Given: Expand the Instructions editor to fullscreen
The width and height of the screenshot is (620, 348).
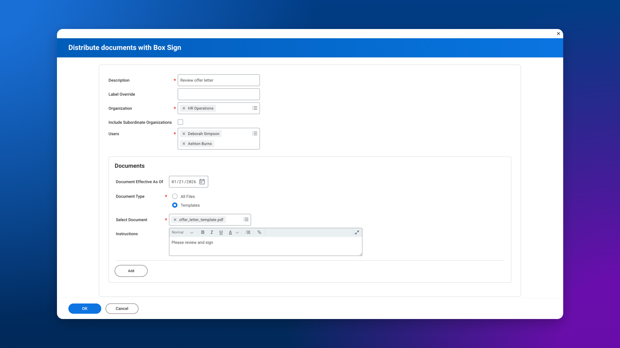Looking at the screenshot, I should [x=357, y=232].
